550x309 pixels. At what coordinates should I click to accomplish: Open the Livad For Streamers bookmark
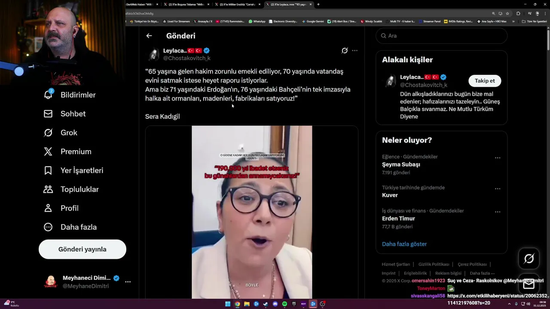[x=176, y=21]
